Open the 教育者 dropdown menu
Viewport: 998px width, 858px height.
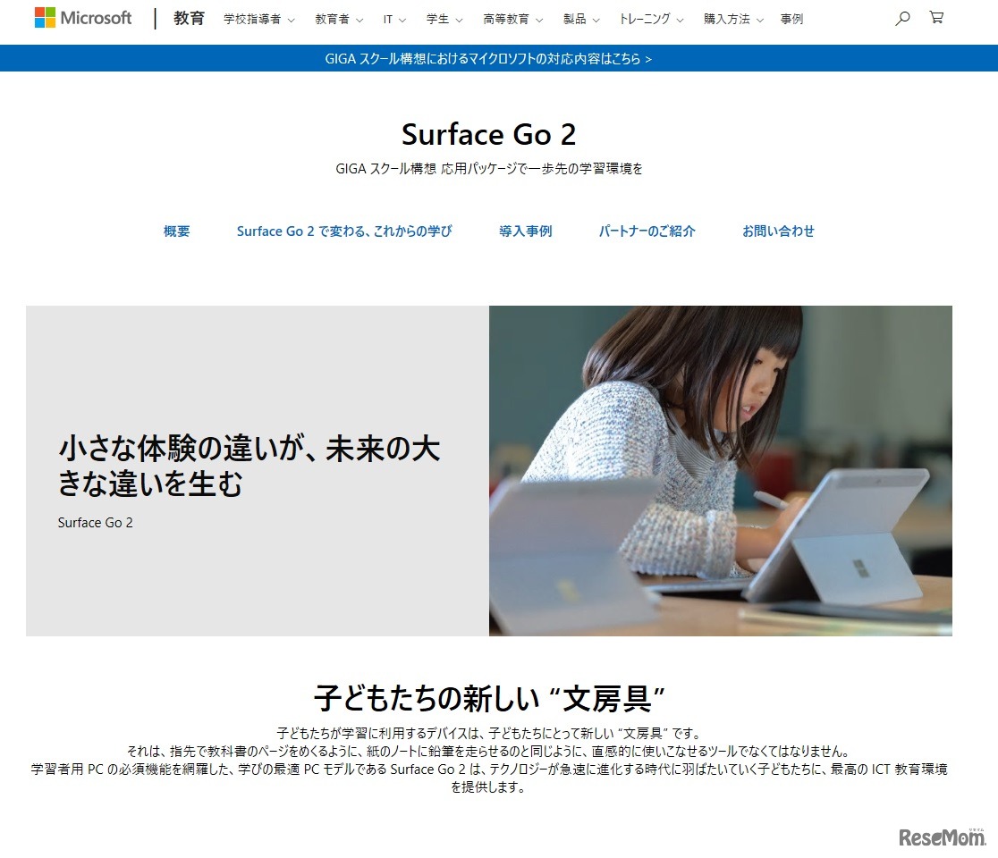(333, 19)
